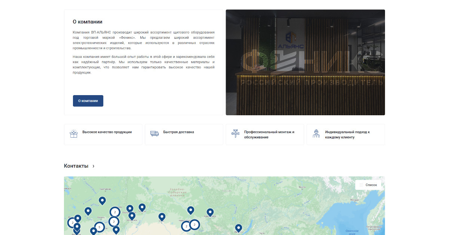Click the grid dots icon in Список button
Viewport: 449px width, 235px height.
pos(361,185)
